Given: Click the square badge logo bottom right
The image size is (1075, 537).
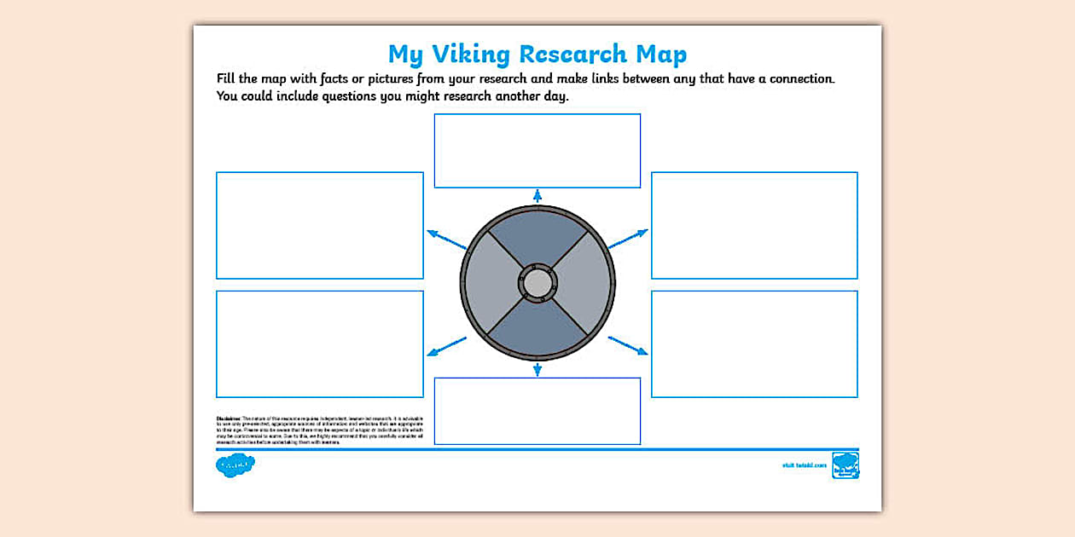Looking at the screenshot, I should pyautogui.click(x=845, y=465).
